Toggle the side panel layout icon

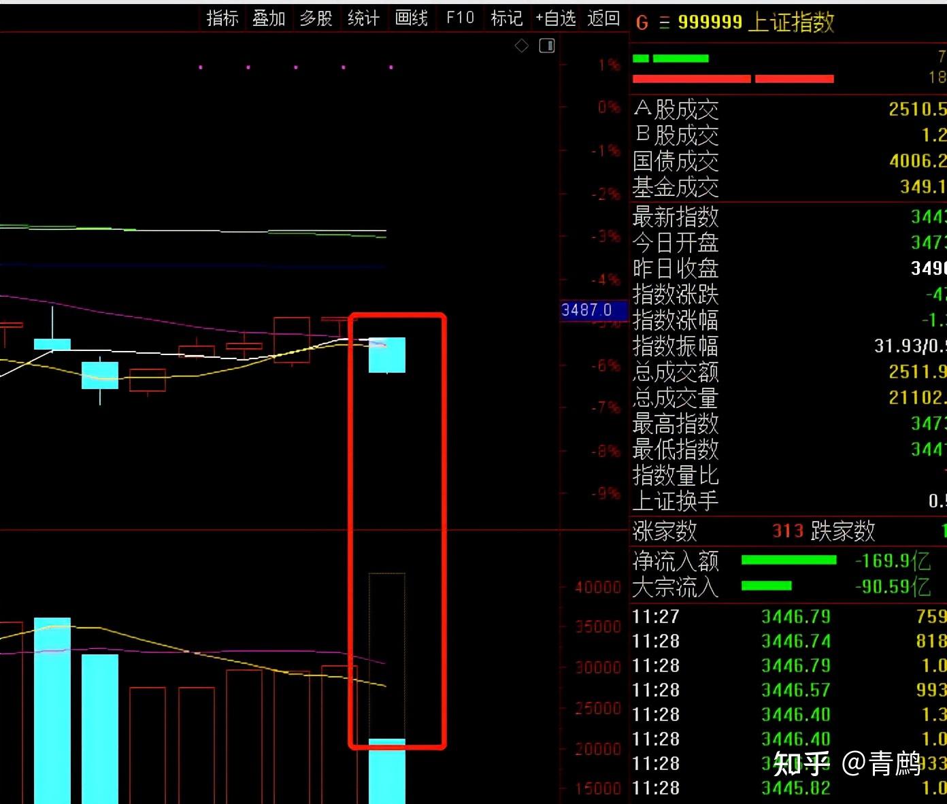click(547, 46)
